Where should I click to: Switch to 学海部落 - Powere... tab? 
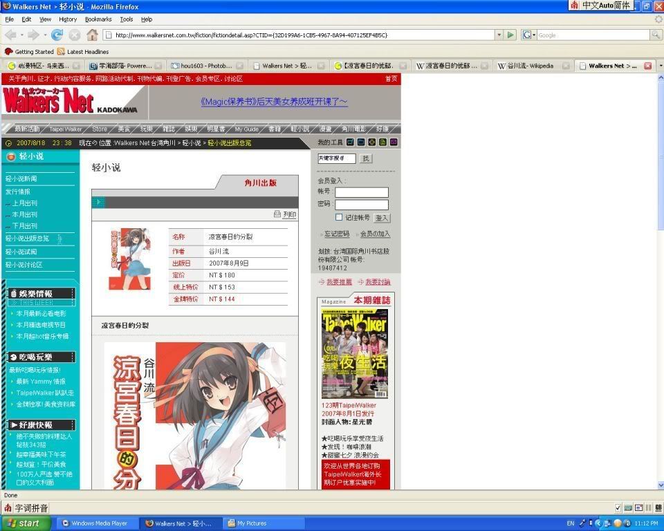[125, 66]
